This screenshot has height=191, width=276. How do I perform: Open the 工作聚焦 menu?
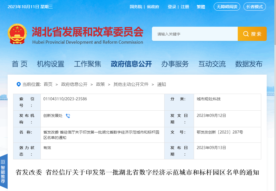click(87, 64)
